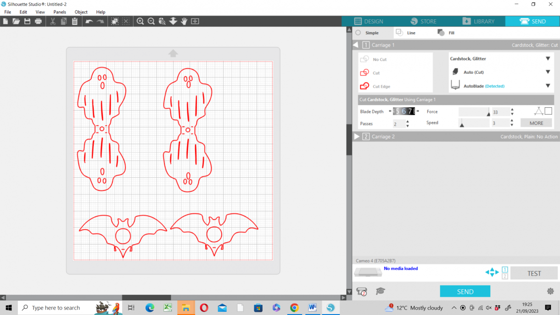Screen dimensions: 560x315
Task: Zoom out of the cutting mat
Action: coord(151,22)
